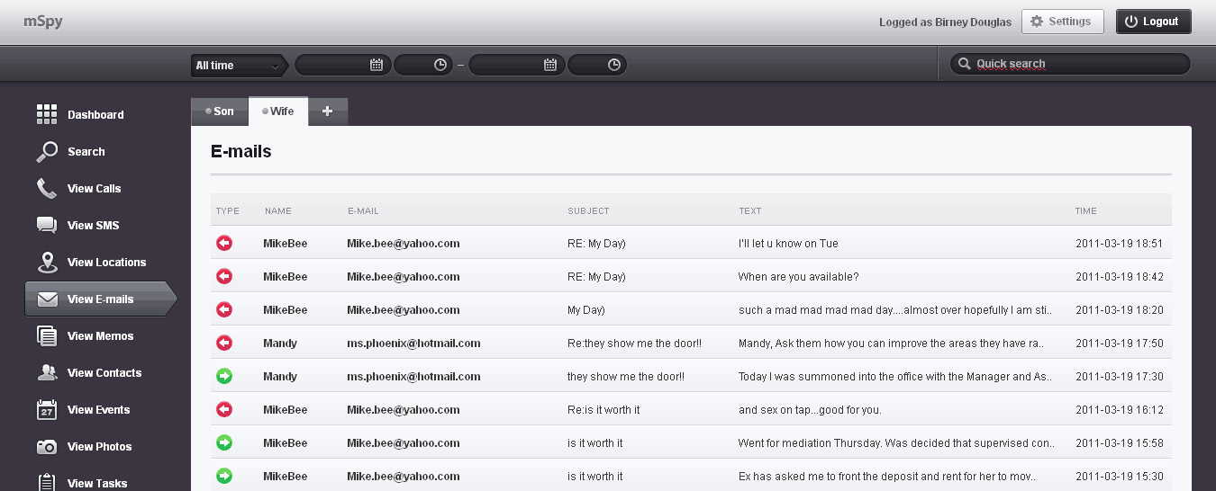Click green outgoing arrow on 17:30 Mandy row

224,376
